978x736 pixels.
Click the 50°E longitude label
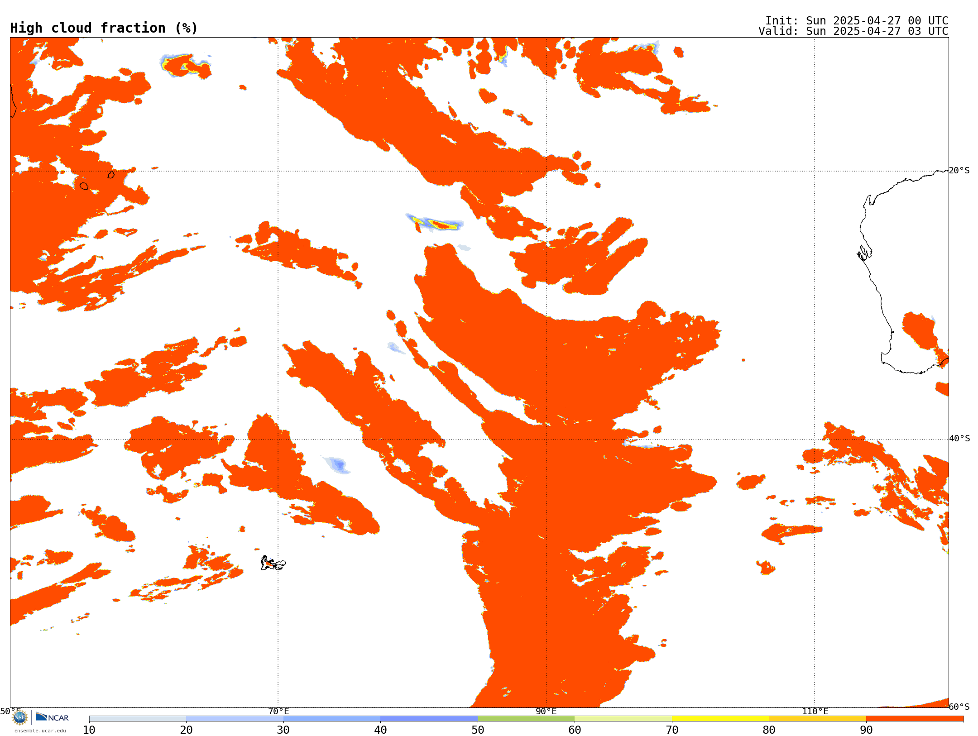10,711
